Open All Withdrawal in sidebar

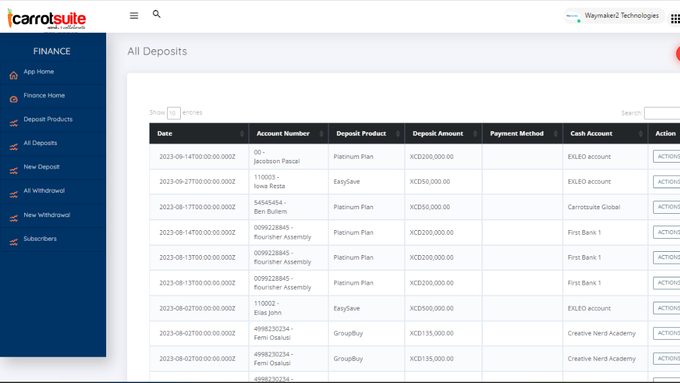click(44, 191)
